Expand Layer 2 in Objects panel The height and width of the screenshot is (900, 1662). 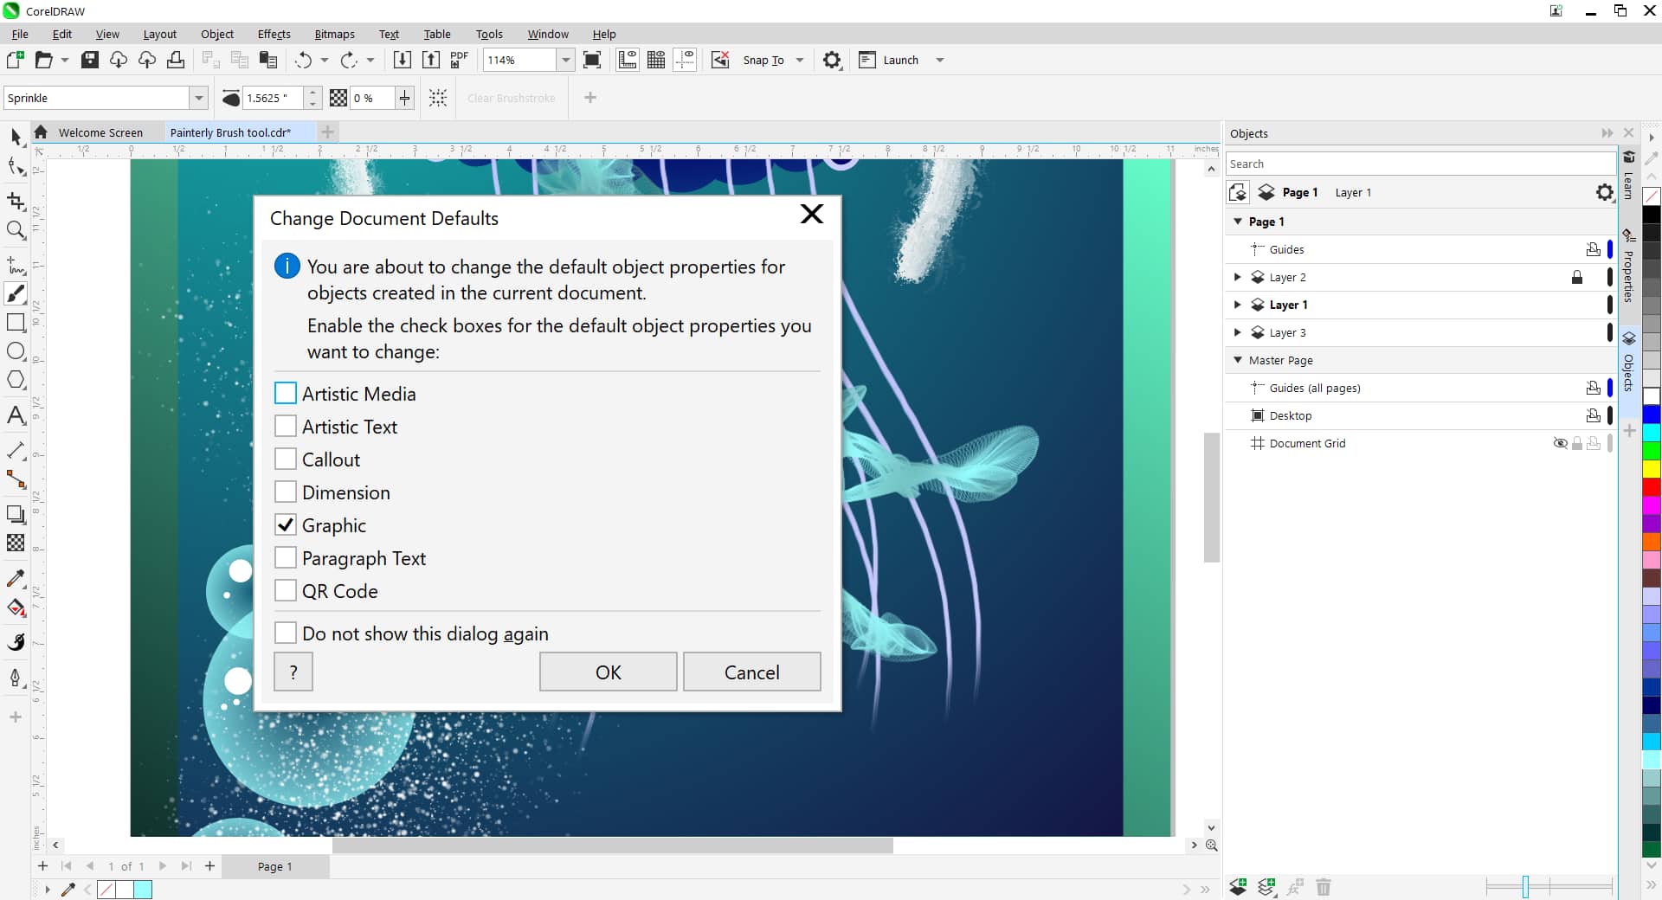[x=1237, y=277]
